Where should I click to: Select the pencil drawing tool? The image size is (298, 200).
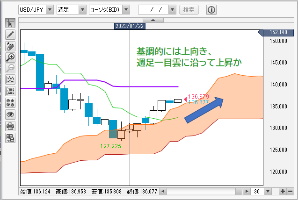pos(10,35)
